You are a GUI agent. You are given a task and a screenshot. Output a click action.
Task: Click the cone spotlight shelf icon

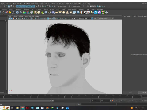tap(67, 13)
